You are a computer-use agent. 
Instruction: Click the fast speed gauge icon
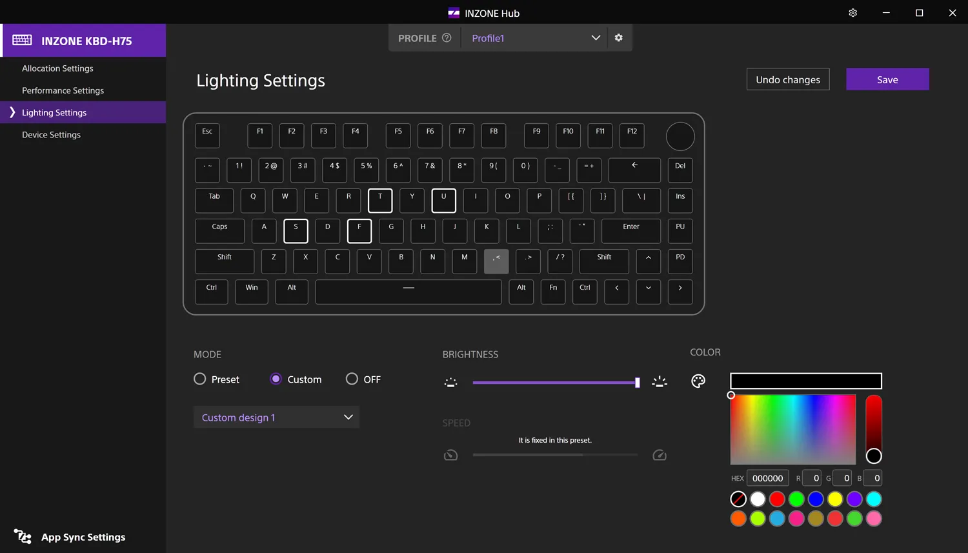[660, 455]
